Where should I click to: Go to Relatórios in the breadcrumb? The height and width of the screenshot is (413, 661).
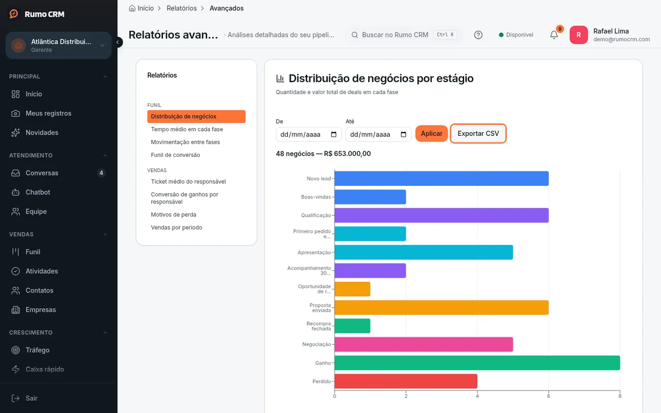182,8
